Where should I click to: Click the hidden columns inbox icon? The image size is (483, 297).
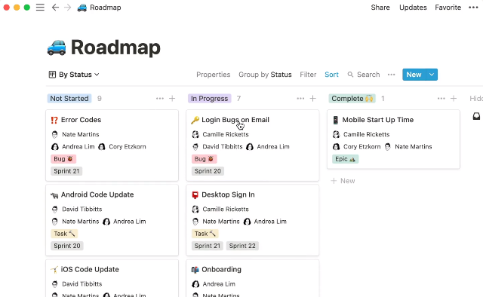pyautogui.click(x=476, y=116)
